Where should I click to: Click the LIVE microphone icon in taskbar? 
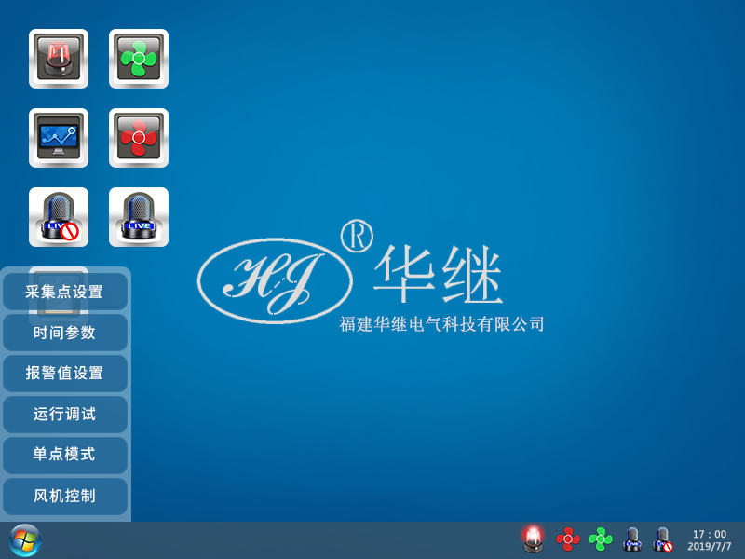pyautogui.click(x=632, y=539)
